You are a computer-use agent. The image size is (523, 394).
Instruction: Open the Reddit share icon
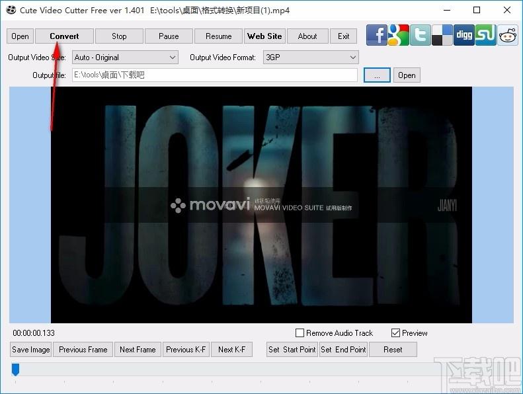tap(508, 35)
